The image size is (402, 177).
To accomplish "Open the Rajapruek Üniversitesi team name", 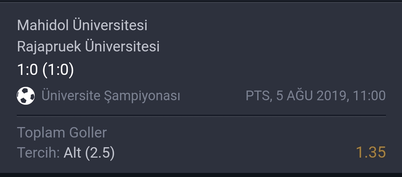I will coord(88,46).
